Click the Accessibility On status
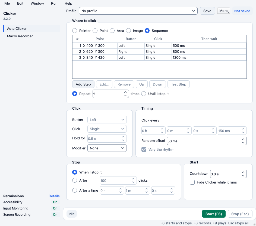Screen dimensions: 256x226 click(55, 202)
